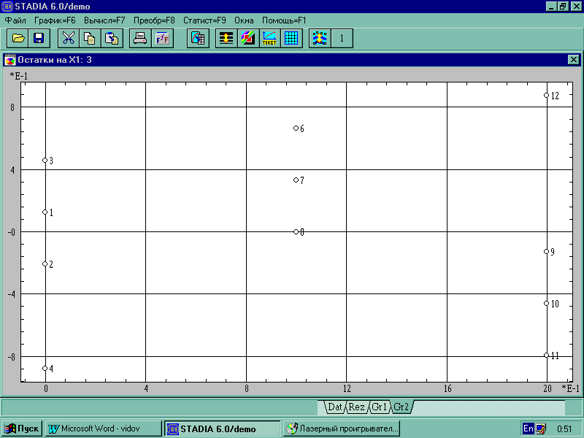Click data point 3 on the plot

click(x=45, y=161)
